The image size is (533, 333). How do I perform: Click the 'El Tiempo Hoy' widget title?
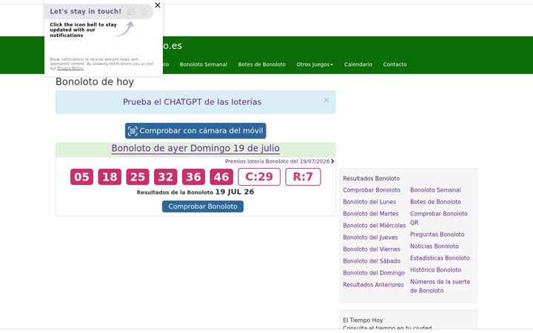click(x=363, y=320)
